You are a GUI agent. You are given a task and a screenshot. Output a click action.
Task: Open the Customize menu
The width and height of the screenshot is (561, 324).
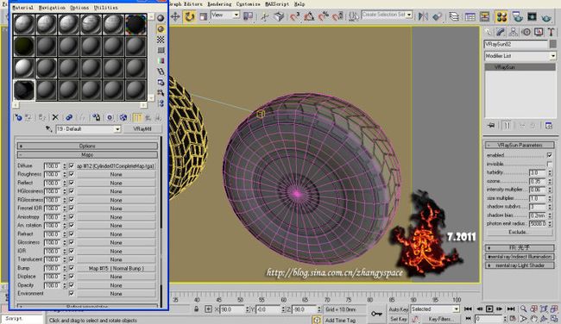point(249,4)
